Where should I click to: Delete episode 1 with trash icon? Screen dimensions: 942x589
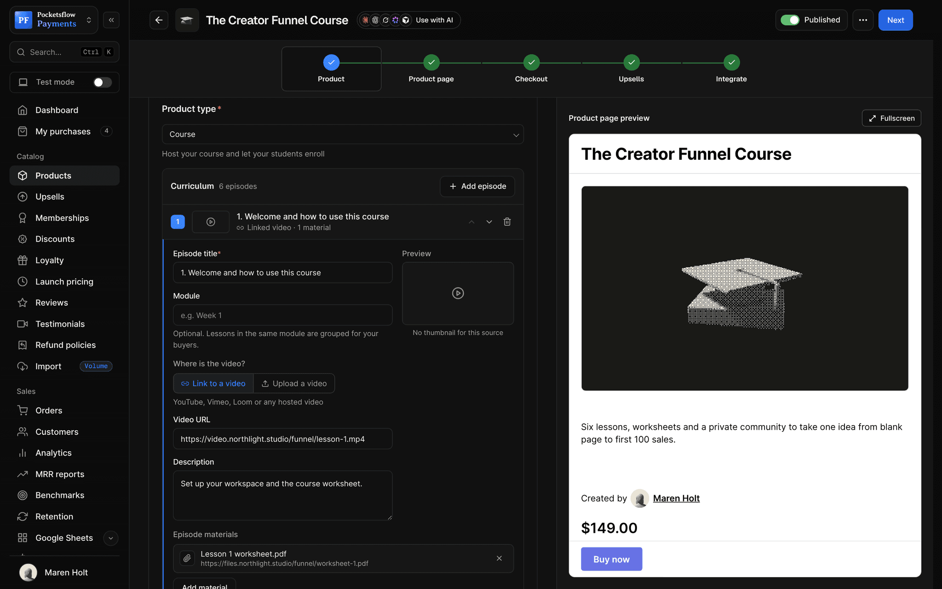coord(507,222)
